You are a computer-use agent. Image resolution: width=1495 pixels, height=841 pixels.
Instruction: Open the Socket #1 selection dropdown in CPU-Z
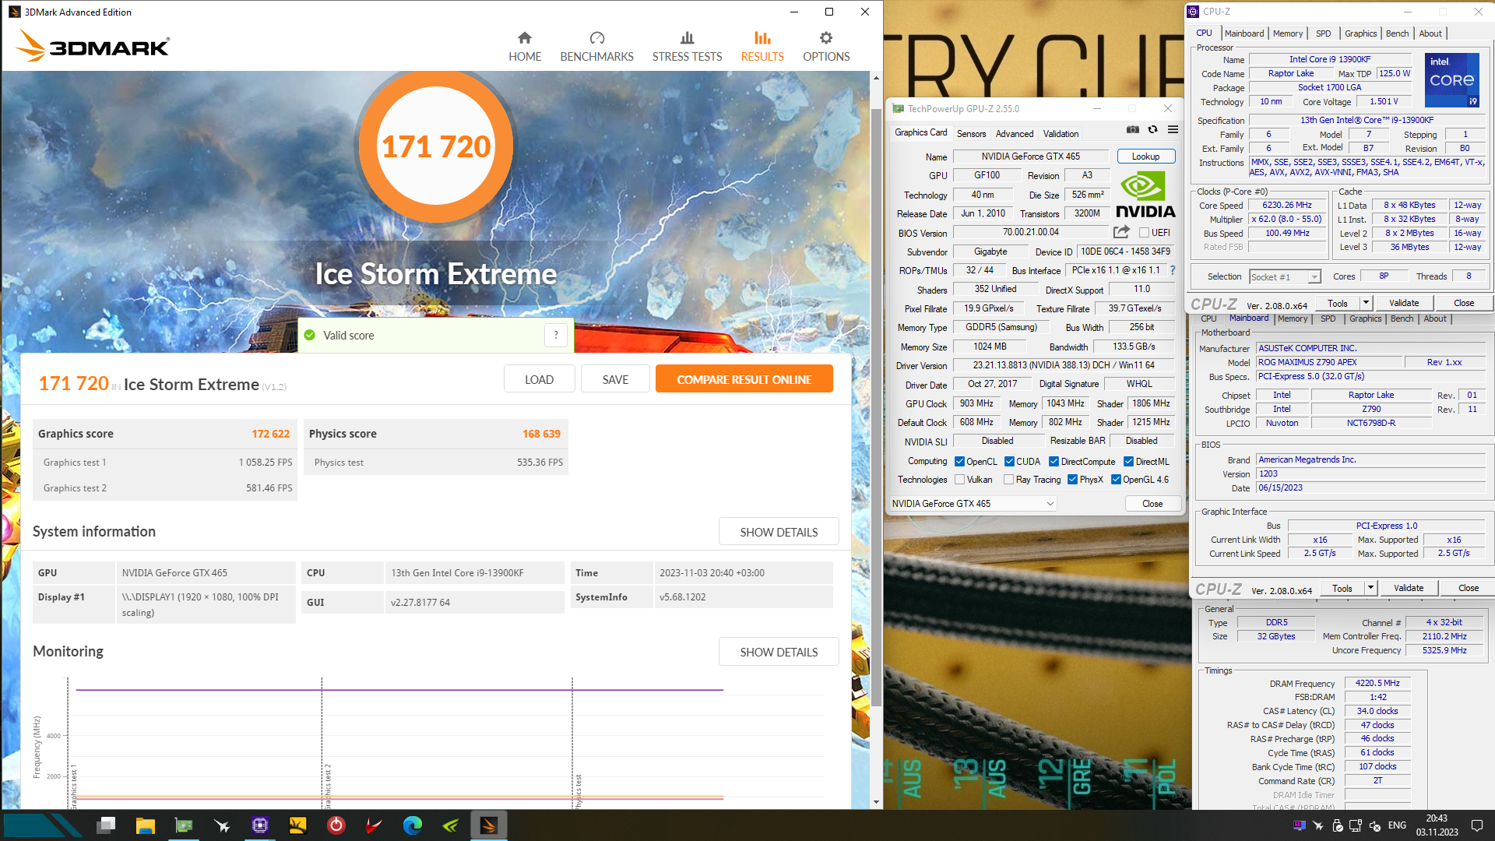point(1285,277)
